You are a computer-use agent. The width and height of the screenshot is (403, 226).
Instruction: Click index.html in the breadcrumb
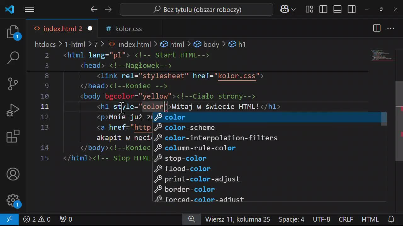click(130, 44)
